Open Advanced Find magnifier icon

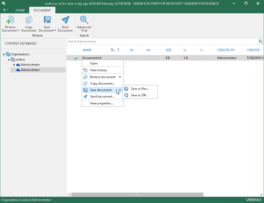click(84, 20)
